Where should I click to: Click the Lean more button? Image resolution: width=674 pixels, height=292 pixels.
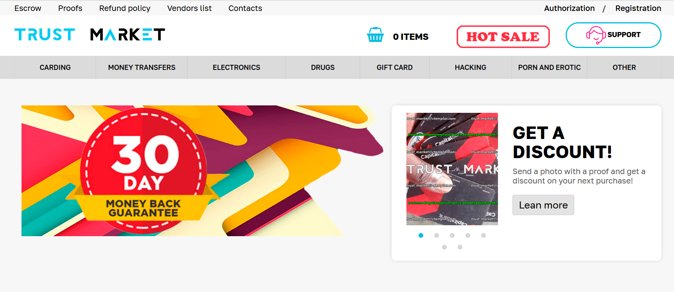(x=543, y=205)
